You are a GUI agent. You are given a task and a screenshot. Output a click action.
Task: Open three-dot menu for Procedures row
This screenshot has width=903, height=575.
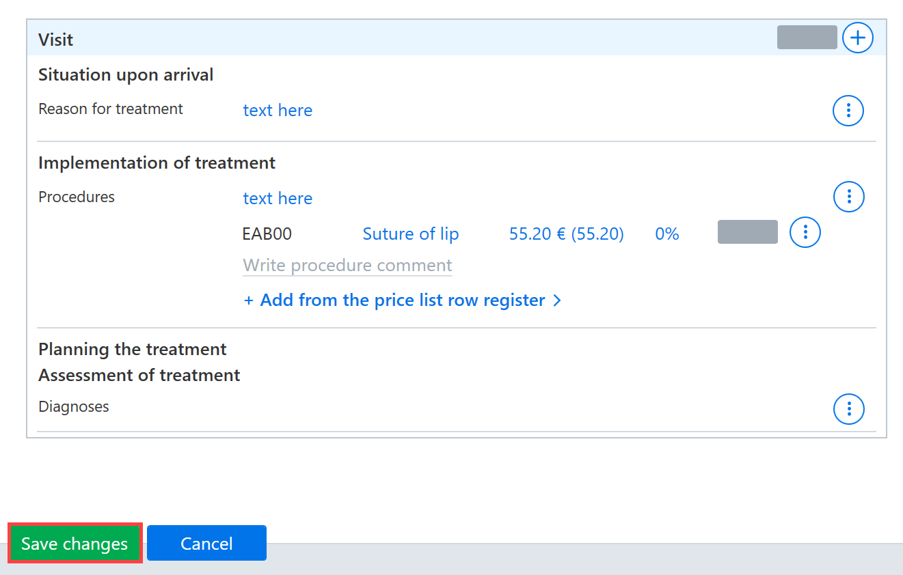click(x=849, y=197)
